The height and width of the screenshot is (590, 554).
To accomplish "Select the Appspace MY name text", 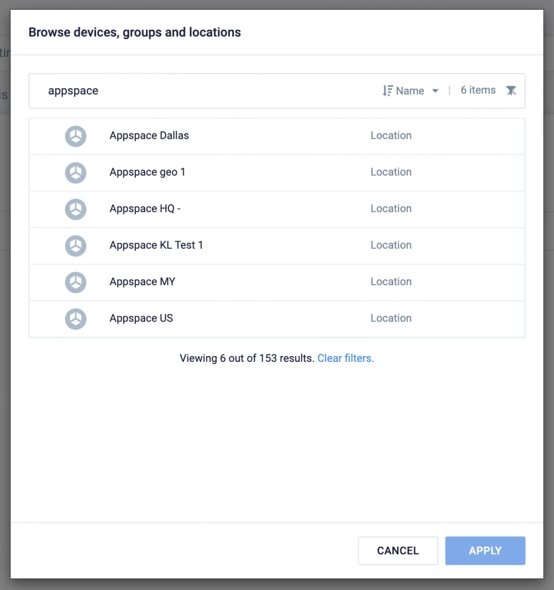I will click(142, 281).
